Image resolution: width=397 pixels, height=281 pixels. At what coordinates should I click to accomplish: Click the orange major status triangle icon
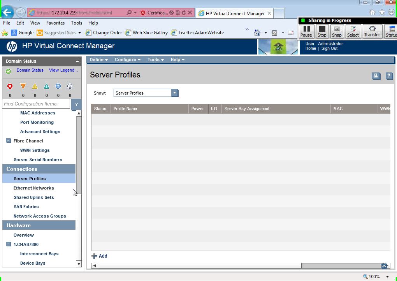click(x=23, y=86)
